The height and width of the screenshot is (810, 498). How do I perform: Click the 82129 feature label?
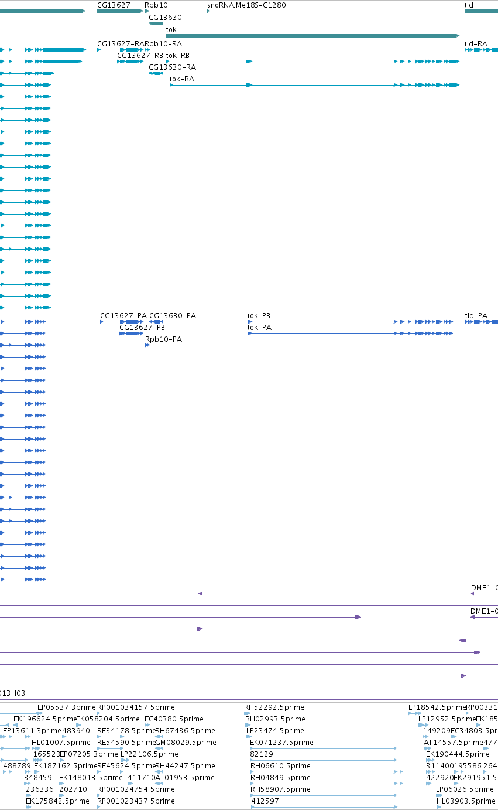(262, 754)
